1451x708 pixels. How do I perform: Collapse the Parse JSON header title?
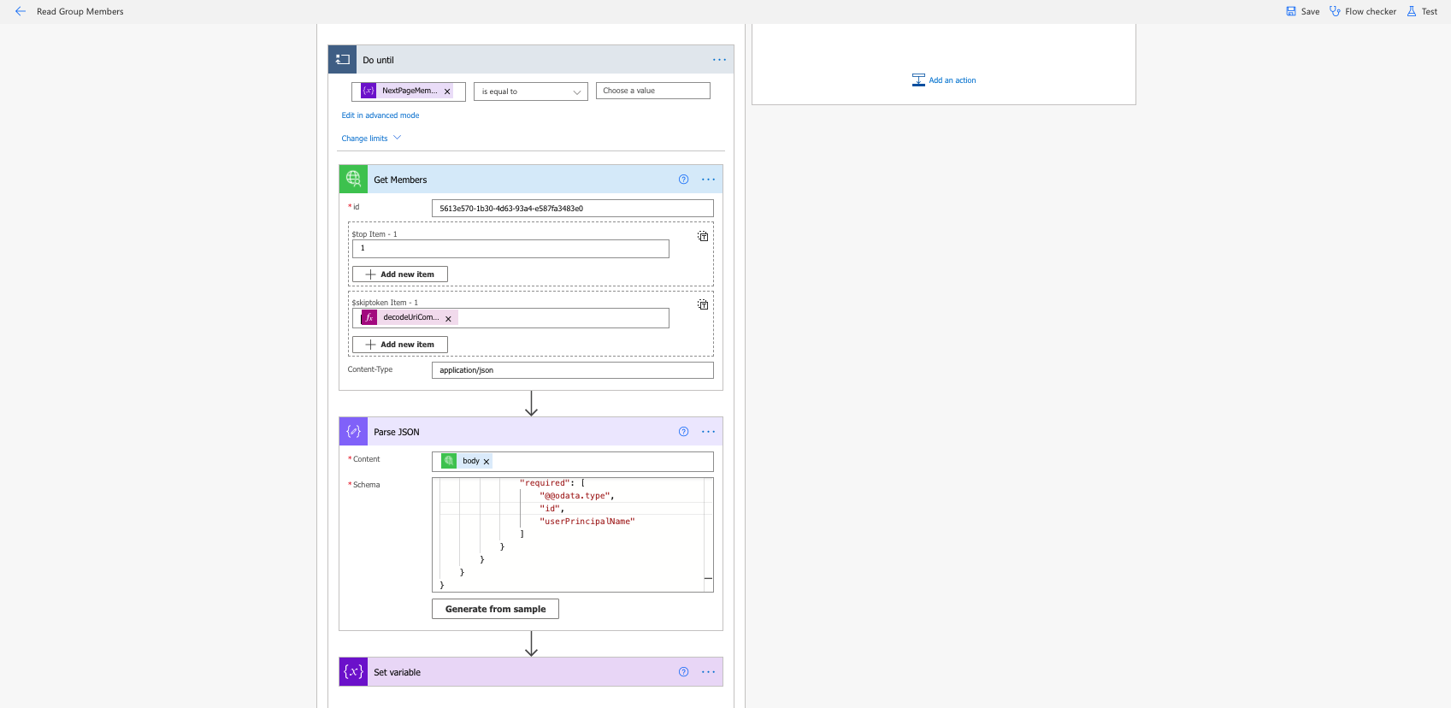click(396, 432)
